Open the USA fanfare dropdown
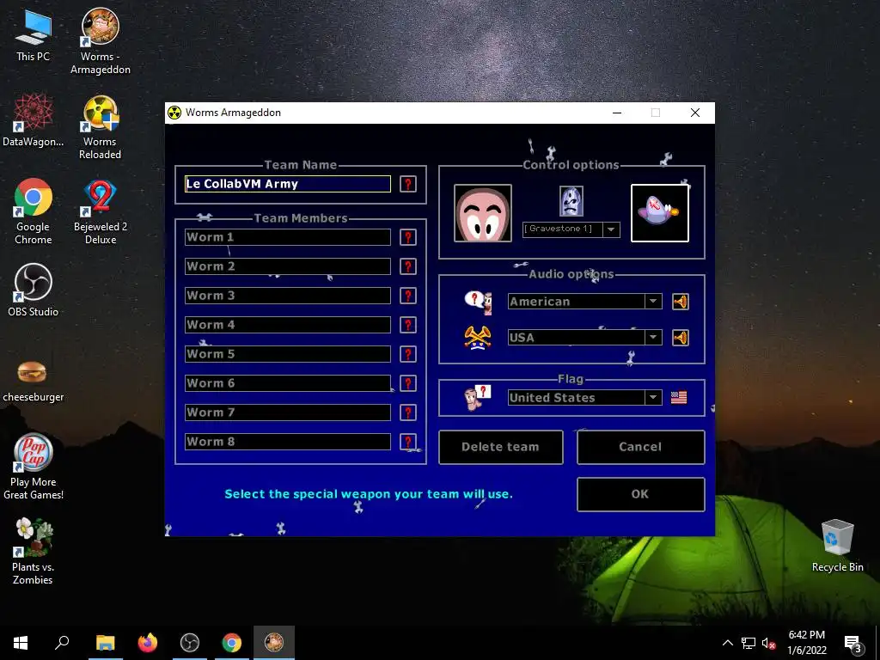 (653, 338)
